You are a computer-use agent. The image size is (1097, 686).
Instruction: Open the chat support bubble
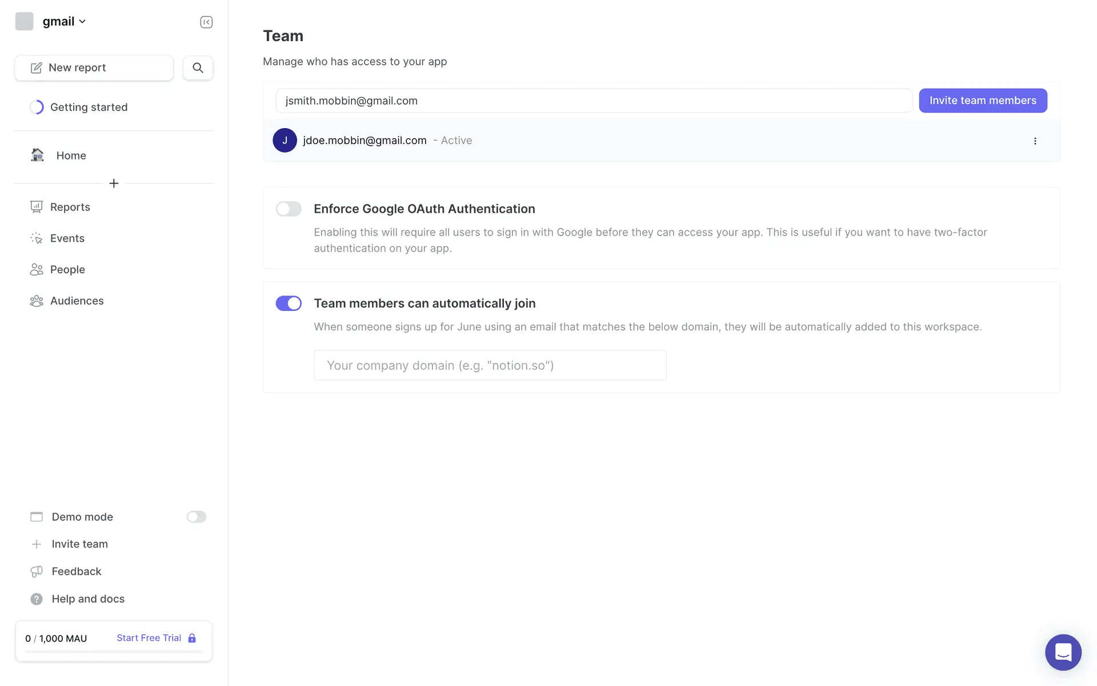pos(1063,652)
